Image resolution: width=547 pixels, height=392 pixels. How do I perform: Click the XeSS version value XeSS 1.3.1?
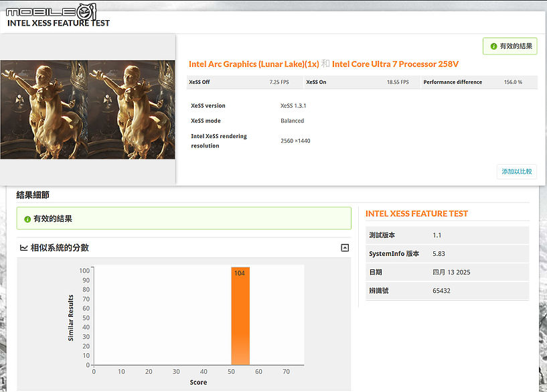293,106
